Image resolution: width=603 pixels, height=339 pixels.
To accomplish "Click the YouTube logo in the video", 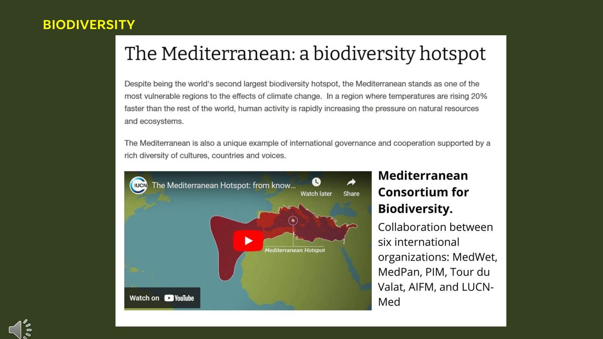I will coord(179,298).
